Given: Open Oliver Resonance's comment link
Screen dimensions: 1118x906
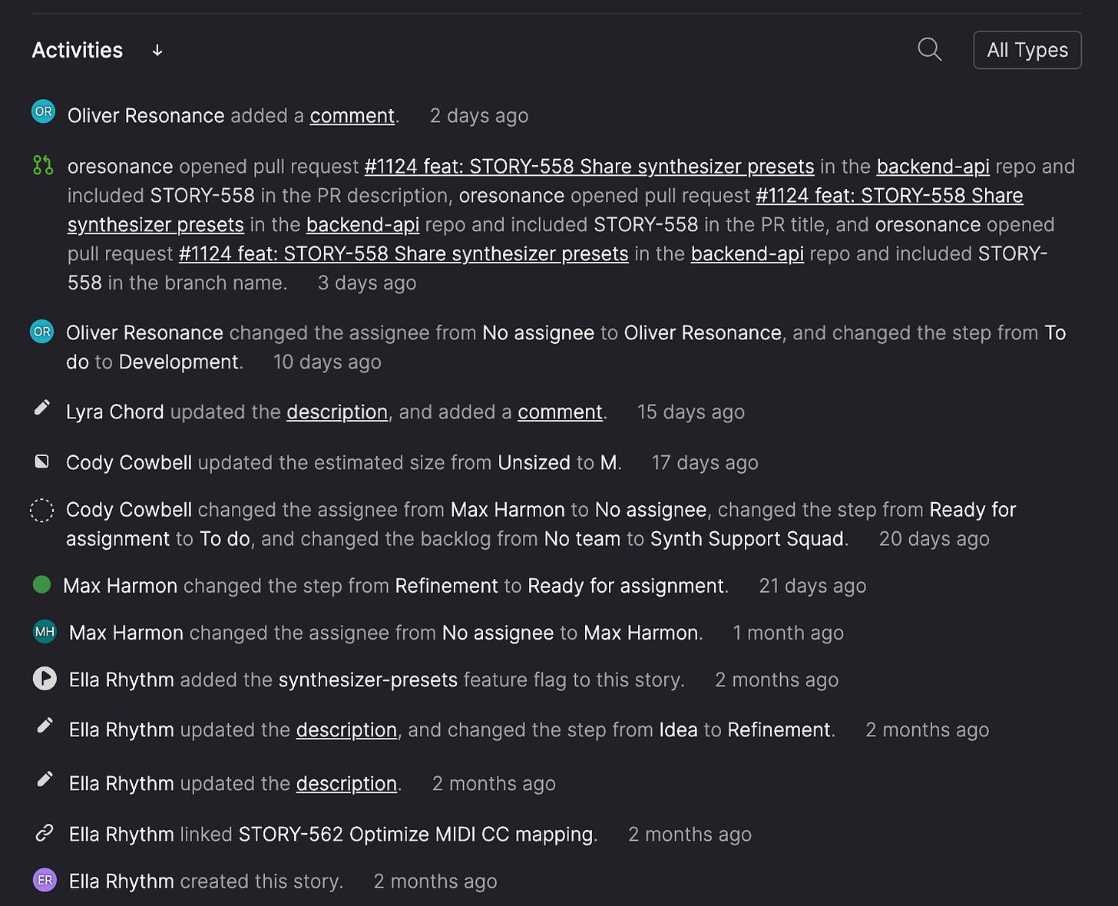Looking at the screenshot, I should (x=352, y=116).
